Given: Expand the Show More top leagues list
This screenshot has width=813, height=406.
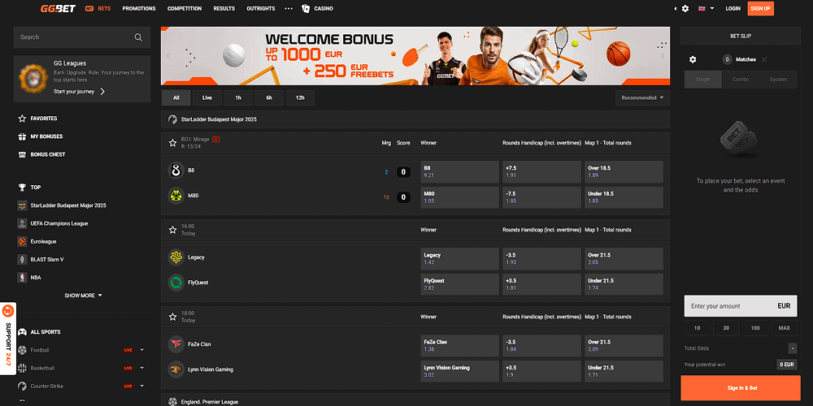Looking at the screenshot, I should coord(83,296).
